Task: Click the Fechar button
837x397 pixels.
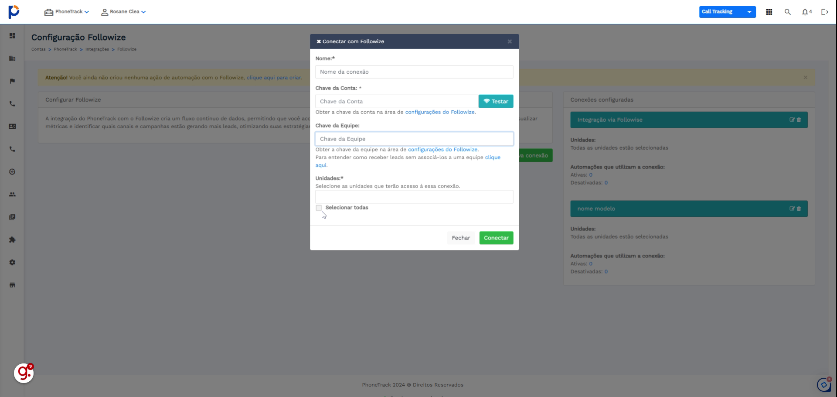Action: click(461, 238)
